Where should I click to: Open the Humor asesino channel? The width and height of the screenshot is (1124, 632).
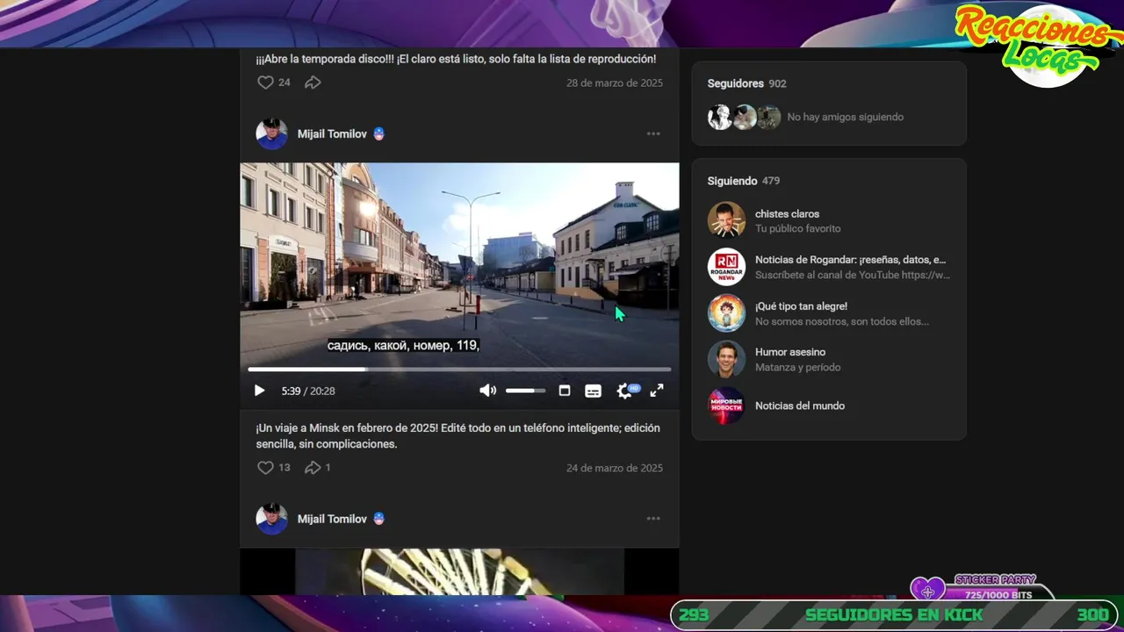pyautogui.click(x=790, y=352)
